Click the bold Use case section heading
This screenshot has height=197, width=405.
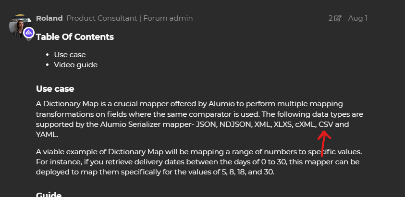(x=55, y=89)
